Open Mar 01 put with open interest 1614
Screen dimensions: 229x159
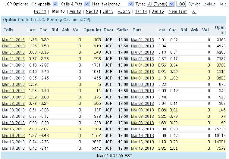(142, 72)
